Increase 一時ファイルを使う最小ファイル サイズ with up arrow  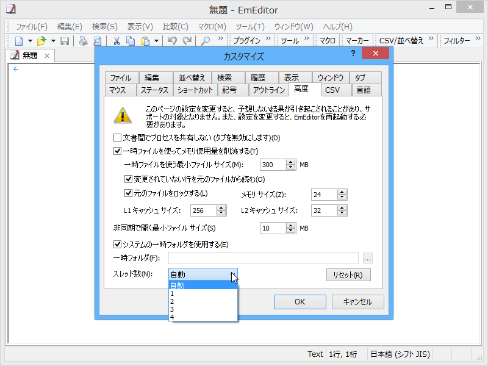coord(291,162)
